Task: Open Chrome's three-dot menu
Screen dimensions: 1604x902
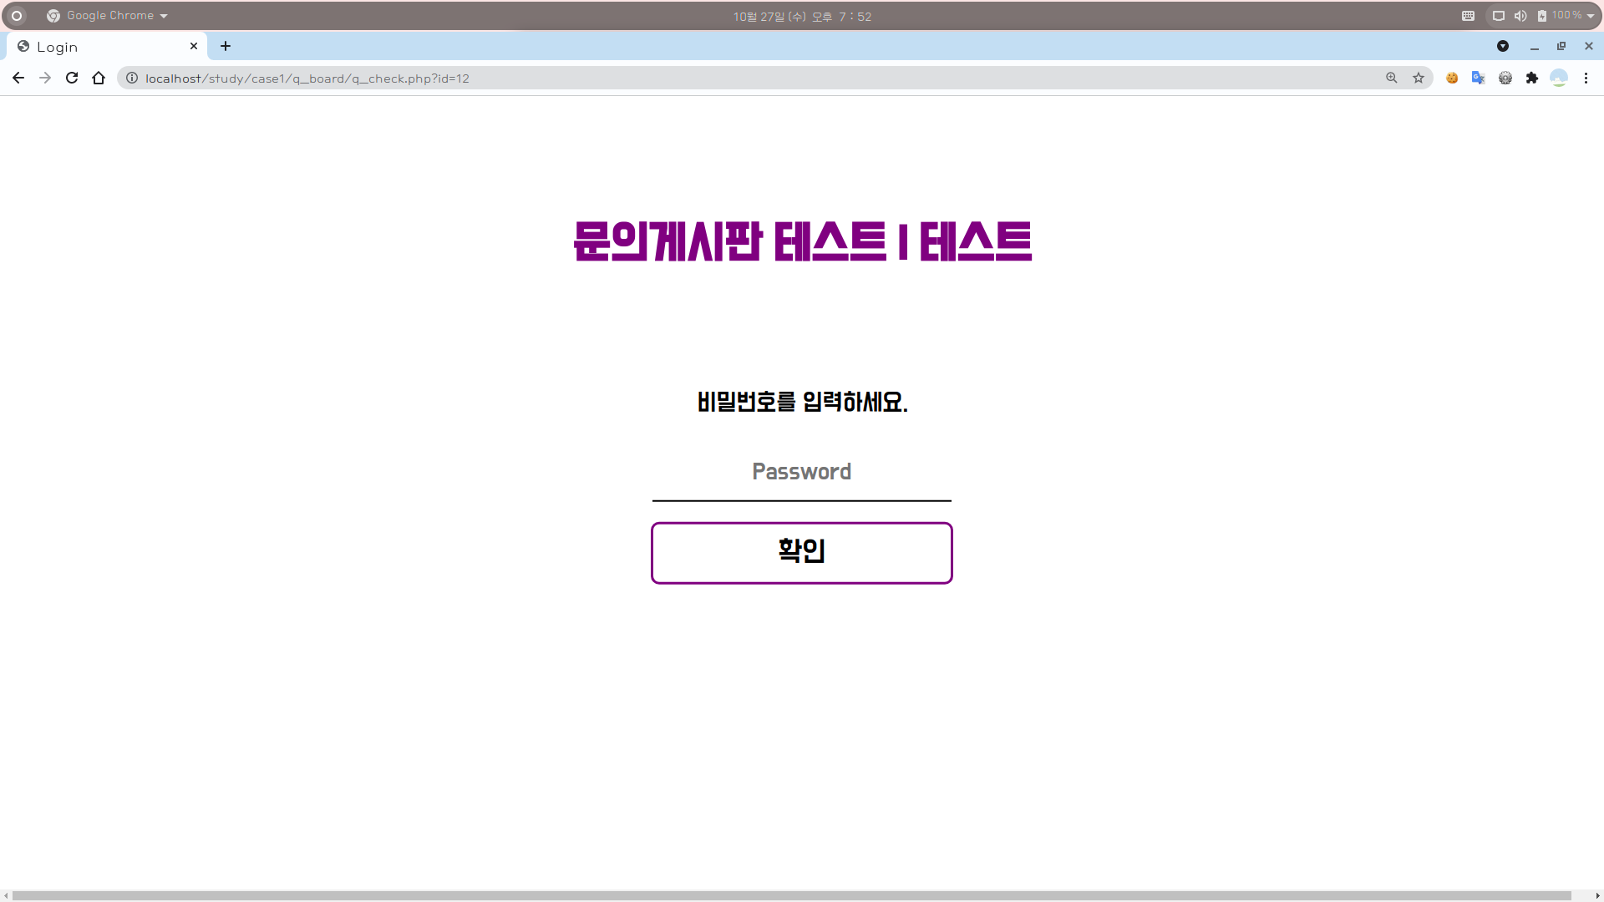Action: tap(1586, 78)
